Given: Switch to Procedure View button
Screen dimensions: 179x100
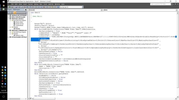Looking at the screenshot, I should click(29, 99).
